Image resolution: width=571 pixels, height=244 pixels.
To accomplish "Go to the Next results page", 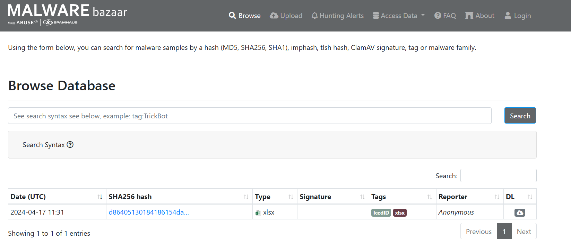I will [x=524, y=232].
